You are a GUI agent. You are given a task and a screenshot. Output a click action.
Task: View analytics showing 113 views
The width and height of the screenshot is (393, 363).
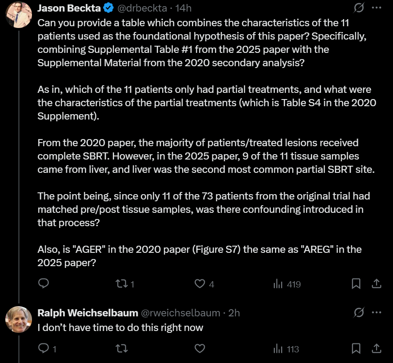(x=278, y=348)
